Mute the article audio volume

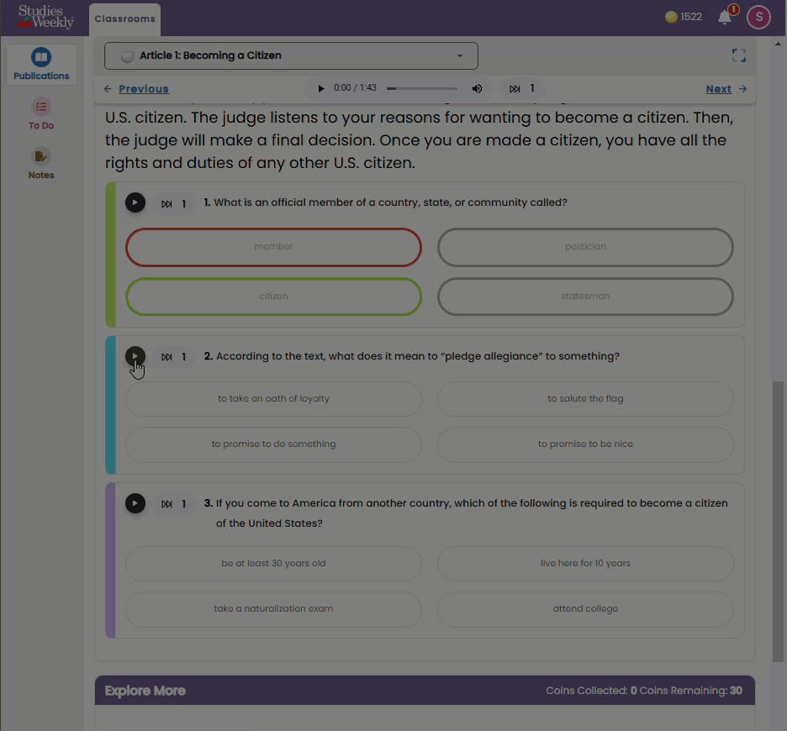coord(477,89)
